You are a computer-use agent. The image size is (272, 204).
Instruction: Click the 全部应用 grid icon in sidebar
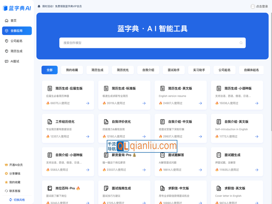click(x=7, y=31)
